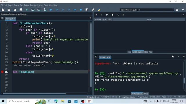Switch to the History tab
This screenshot has height=104, width=186.
click(x=146, y=94)
